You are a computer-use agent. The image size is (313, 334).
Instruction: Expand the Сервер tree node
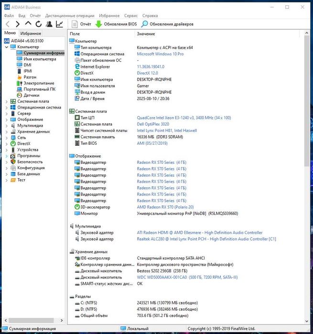(7, 114)
